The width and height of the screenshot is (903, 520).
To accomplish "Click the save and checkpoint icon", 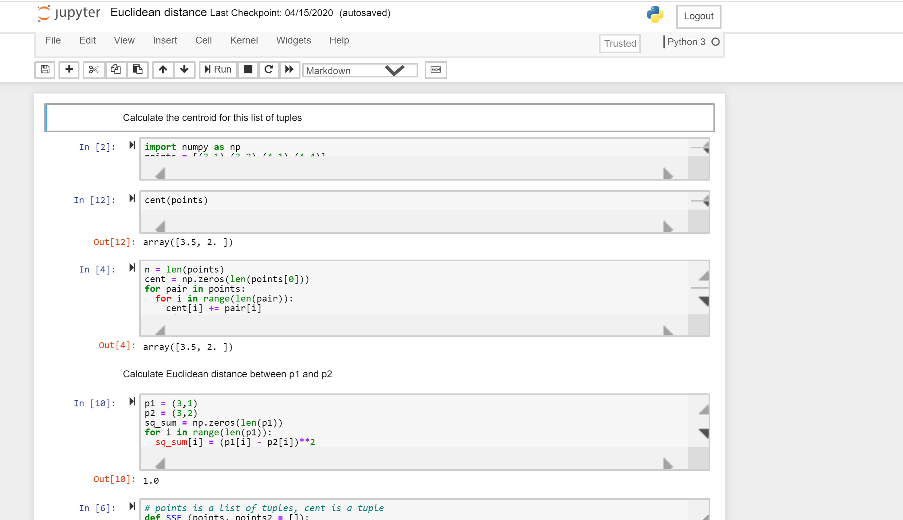I will click(x=45, y=70).
